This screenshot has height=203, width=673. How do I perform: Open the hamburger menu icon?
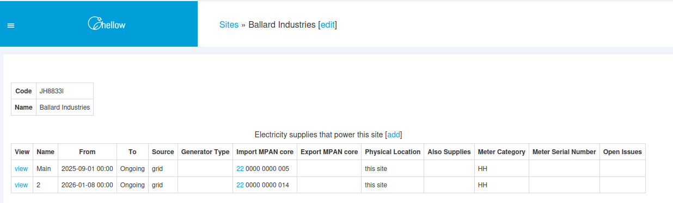point(11,25)
